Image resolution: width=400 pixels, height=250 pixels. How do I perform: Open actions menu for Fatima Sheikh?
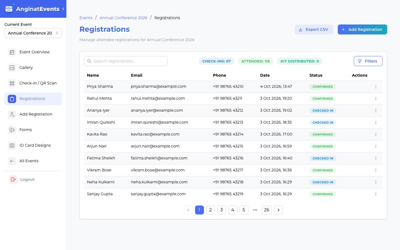[x=376, y=158]
